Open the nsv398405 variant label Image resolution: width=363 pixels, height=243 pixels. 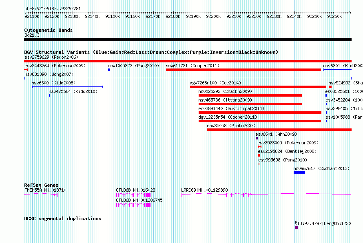point(344,108)
